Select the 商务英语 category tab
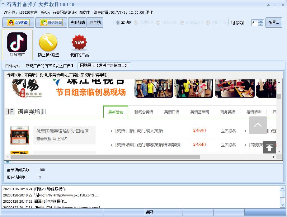Screen dimensions: 287x217 point(228,112)
